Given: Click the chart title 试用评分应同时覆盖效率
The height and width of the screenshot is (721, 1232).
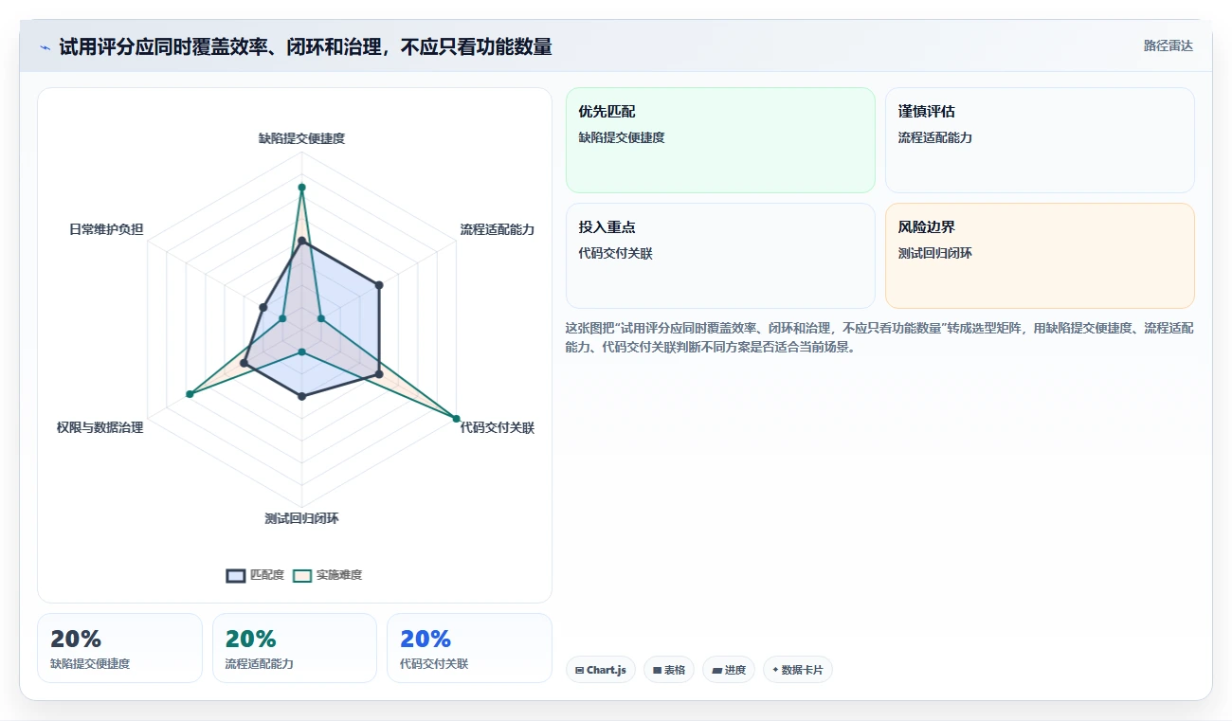Looking at the screenshot, I should pyautogui.click(x=305, y=46).
